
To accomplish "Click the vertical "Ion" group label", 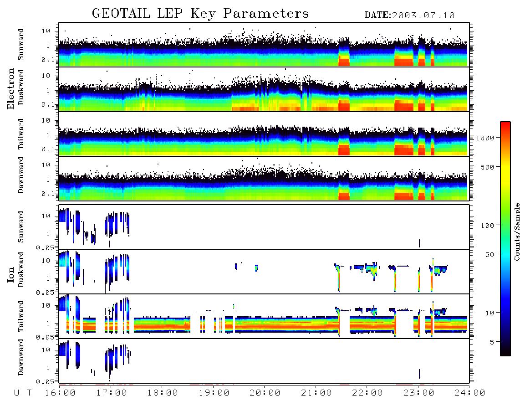I will point(11,274).
